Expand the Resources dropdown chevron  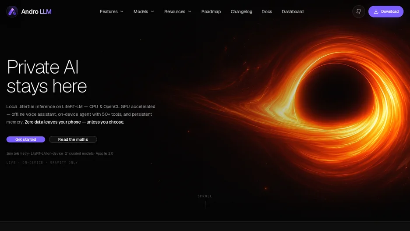tap(190, 11)
